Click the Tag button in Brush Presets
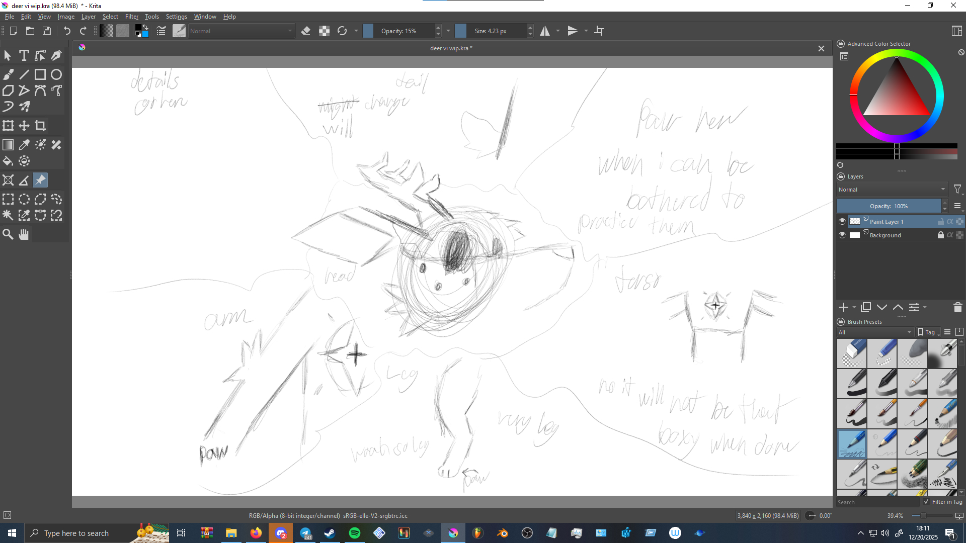The width and height of the screenshot is (966, 543). tap(929, 332)
